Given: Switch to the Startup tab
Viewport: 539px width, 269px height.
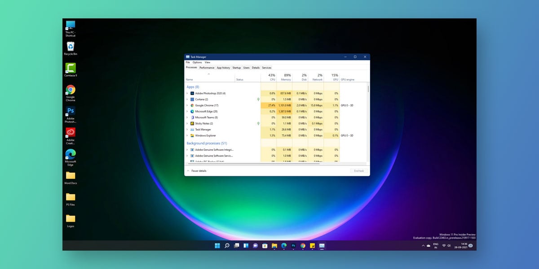Looking at the screenshot, I should tap(236, 68).
